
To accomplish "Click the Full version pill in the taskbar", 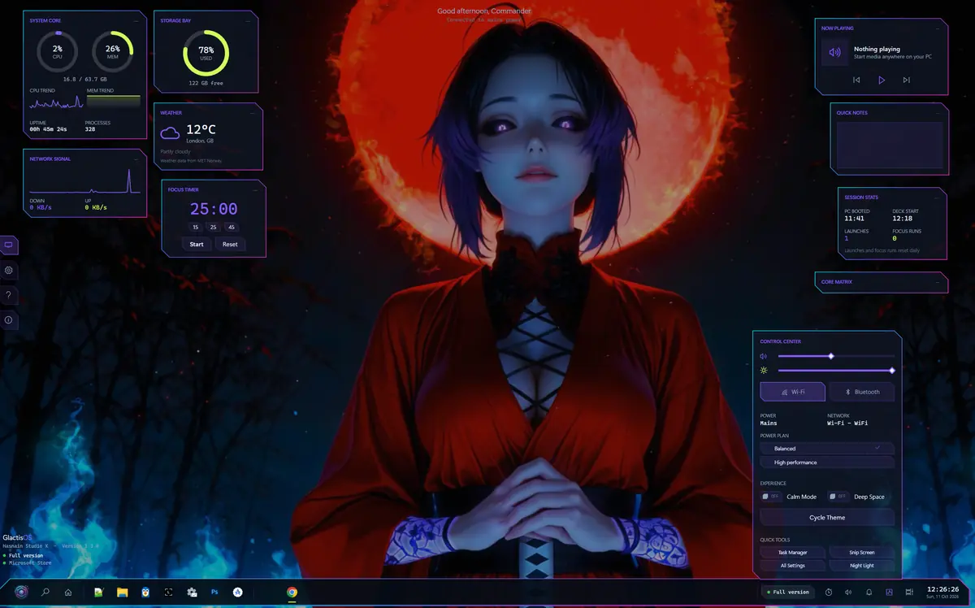I will 787,592.
